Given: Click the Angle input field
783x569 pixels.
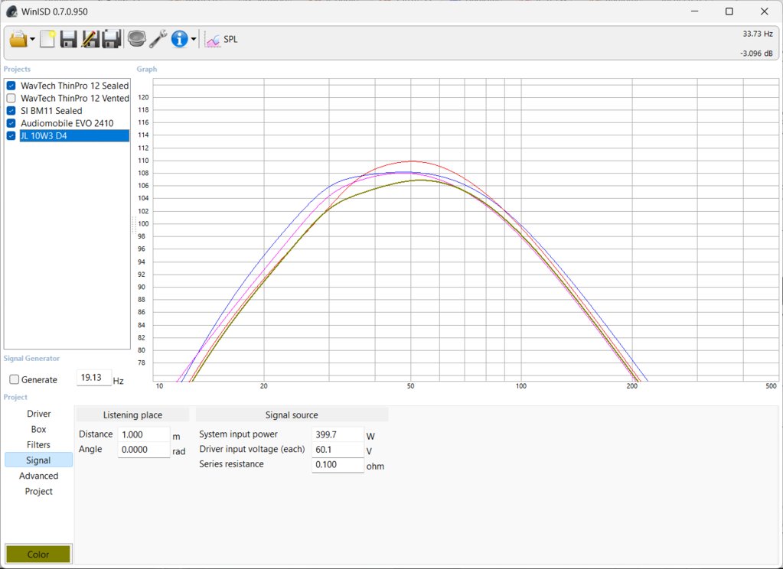Looking at the screenshot, I should (x=144, y=450).
